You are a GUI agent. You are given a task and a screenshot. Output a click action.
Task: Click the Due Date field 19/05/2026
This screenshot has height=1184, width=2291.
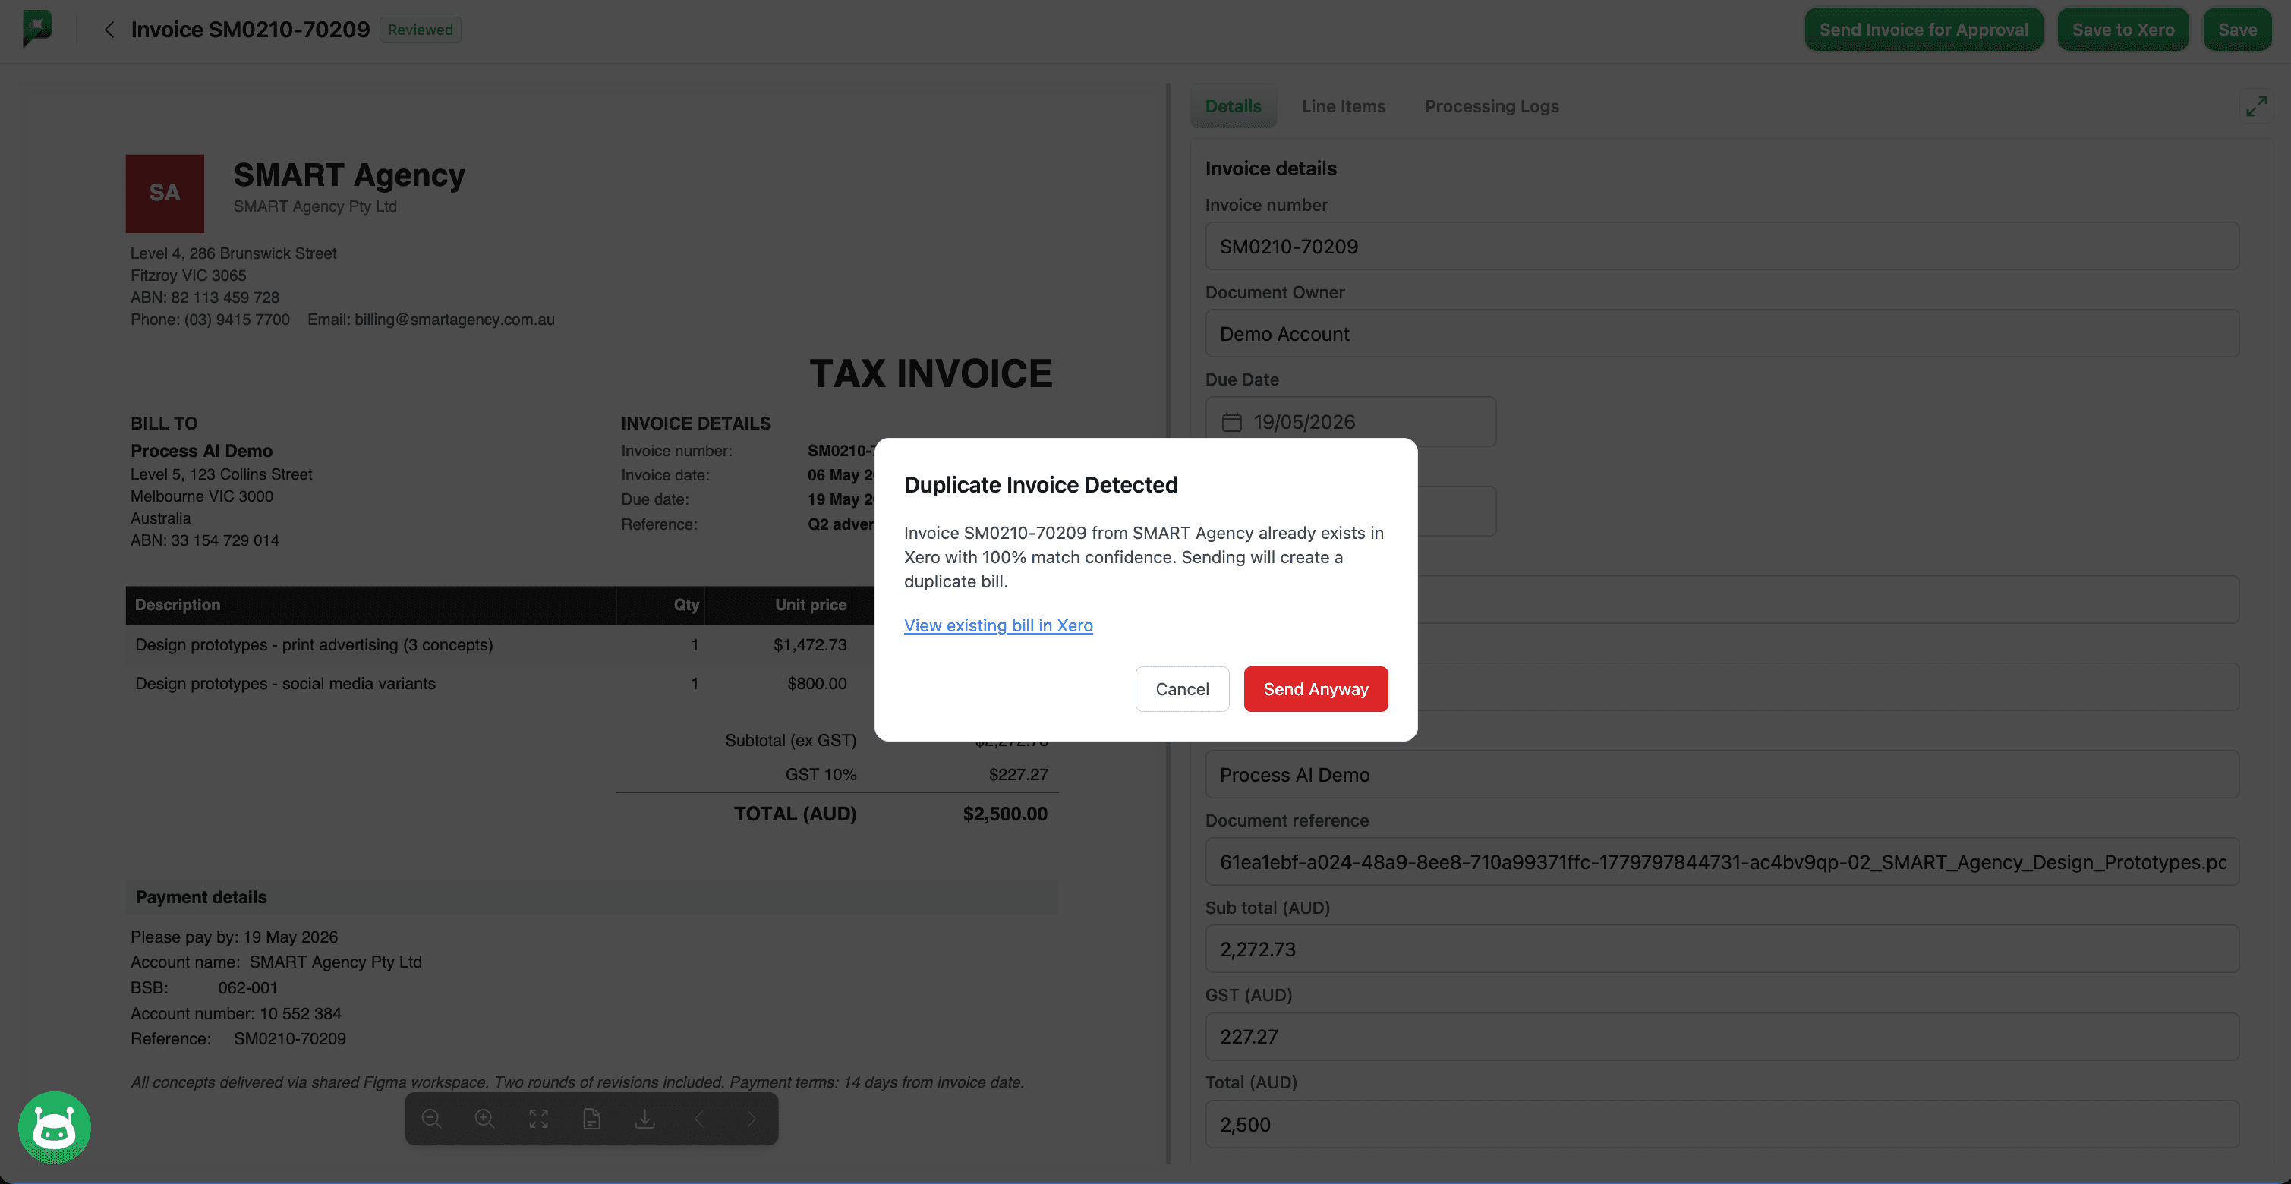(x=1350, y=422)
